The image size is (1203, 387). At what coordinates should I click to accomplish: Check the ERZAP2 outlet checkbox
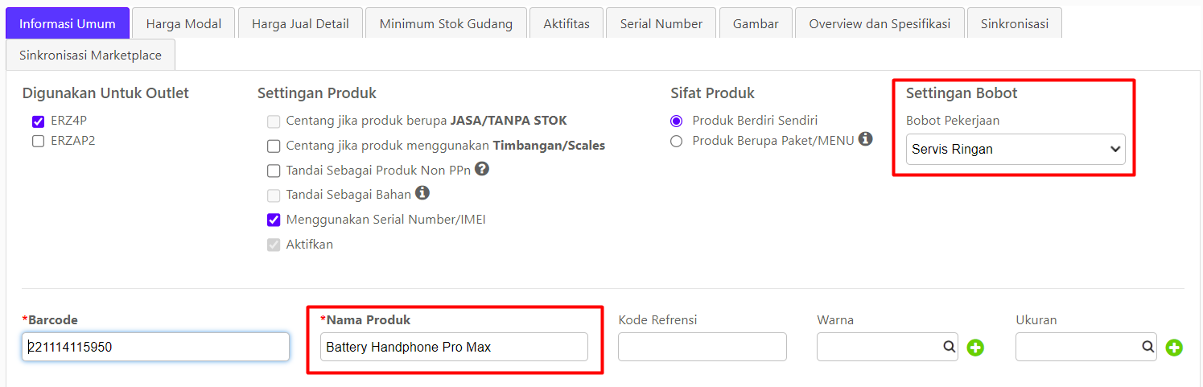pyautogui.click(x=38, y=141)
